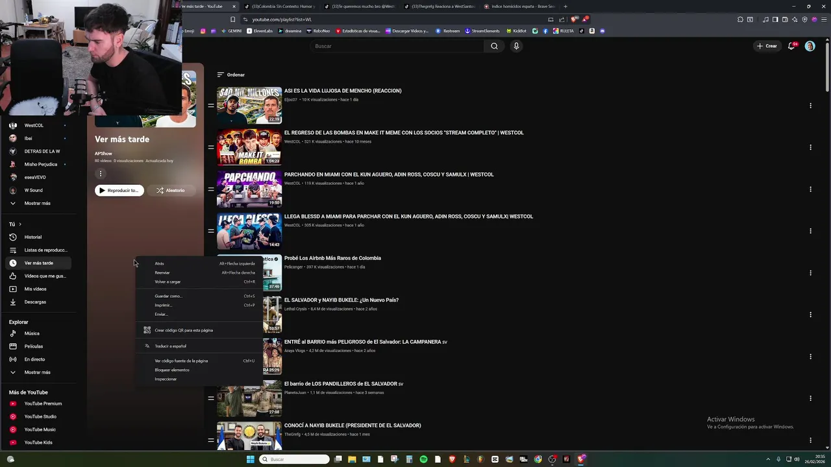Image resolution: width=831 pixels, height=467 pixels.
Task: Switch to Indice homicidios españa tab
Action: (521, 6)
